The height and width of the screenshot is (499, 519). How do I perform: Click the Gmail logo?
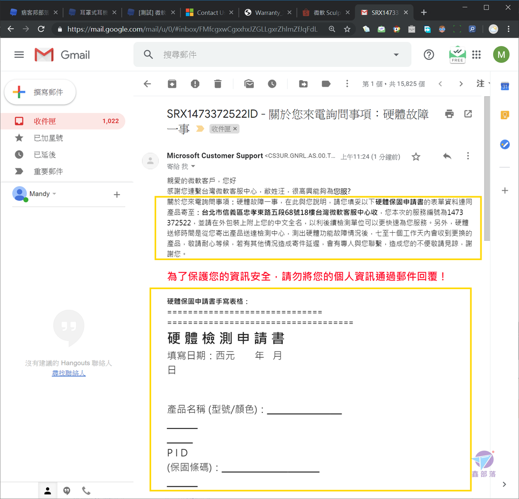pyautogui.click(x=62, y=55)
